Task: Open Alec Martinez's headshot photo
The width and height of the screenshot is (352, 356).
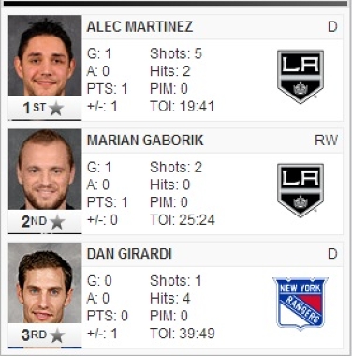Action: pos(45,55)
